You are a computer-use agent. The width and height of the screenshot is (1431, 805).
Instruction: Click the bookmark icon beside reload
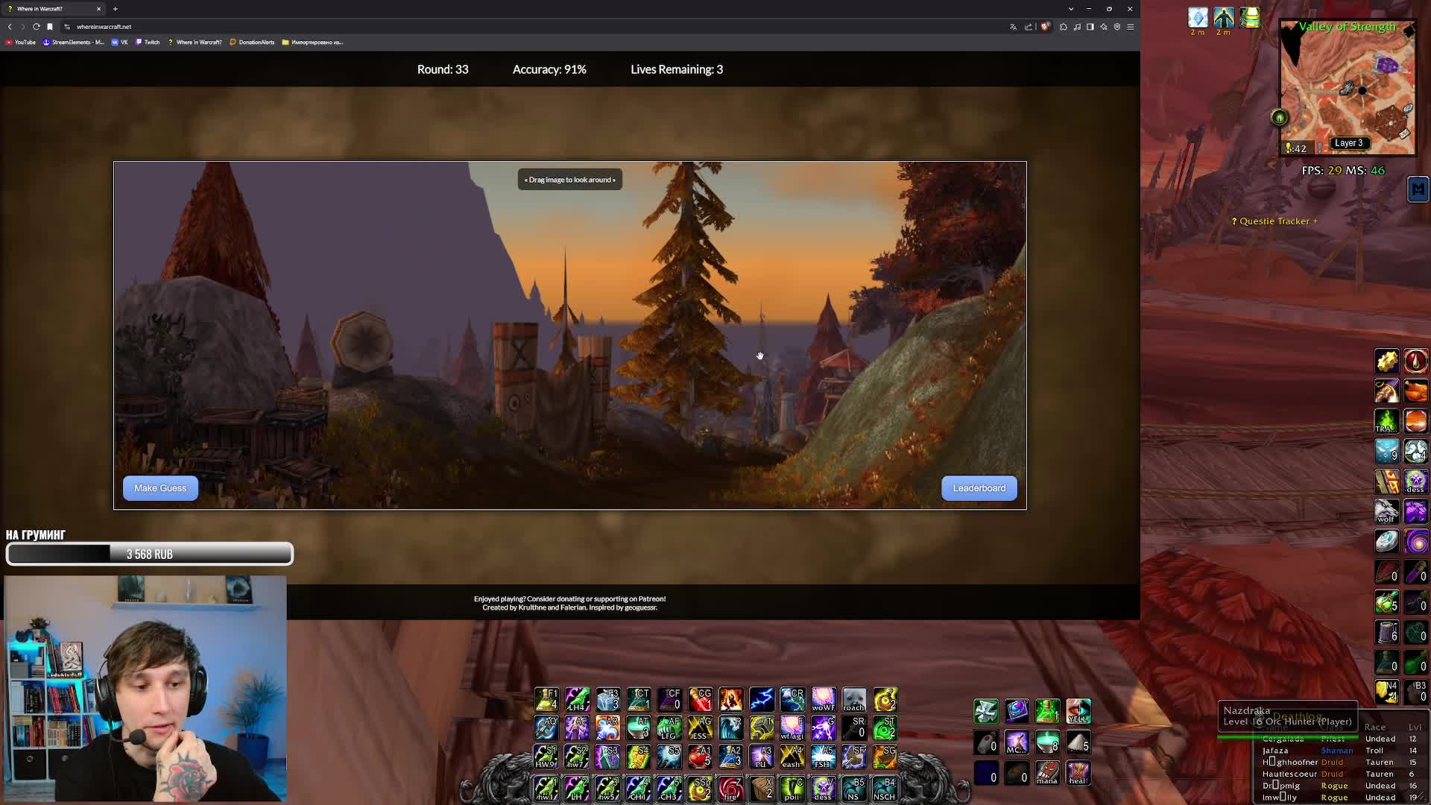pyautogui.click(x=50, y=27)
